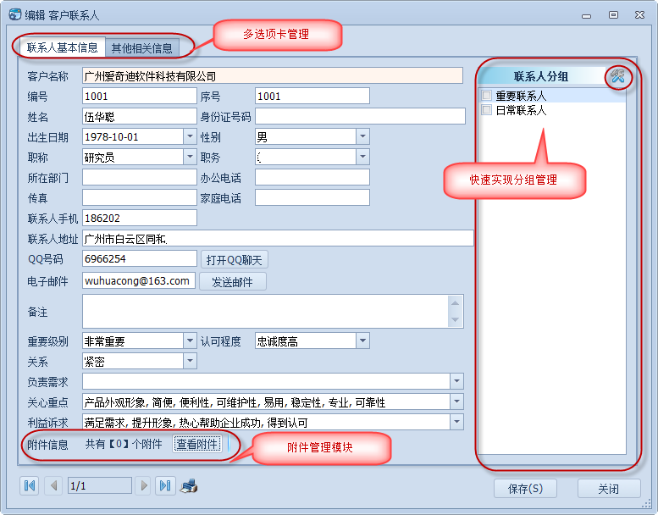
Task: Click the 打开QQ聊天 button
Action: [235, 260]
